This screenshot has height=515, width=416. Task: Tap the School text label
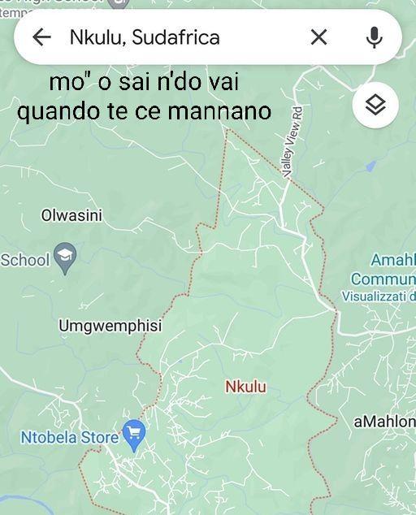pyautogui.click(x=25, y=260)
